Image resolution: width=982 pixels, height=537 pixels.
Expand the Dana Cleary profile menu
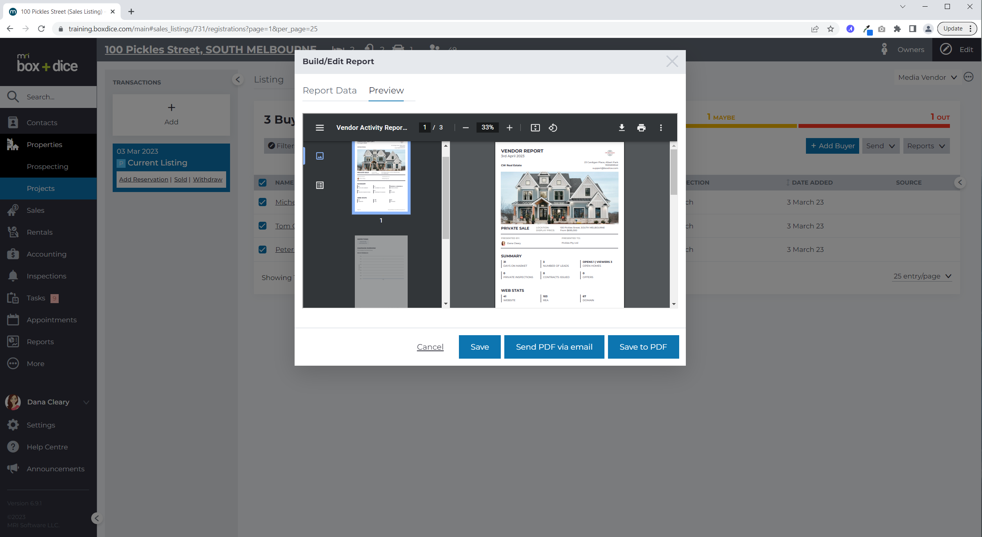48,402
